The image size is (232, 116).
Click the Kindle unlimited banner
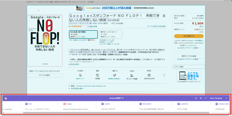[116, 8]
